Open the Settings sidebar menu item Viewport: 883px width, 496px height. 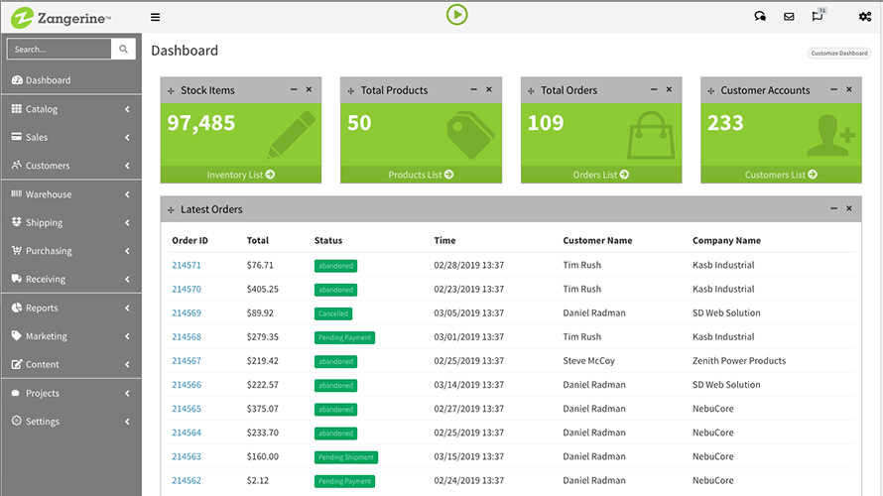(x=43, y=422)
